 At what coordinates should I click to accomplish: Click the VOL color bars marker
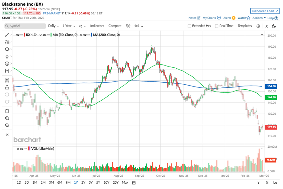[29, 149]
